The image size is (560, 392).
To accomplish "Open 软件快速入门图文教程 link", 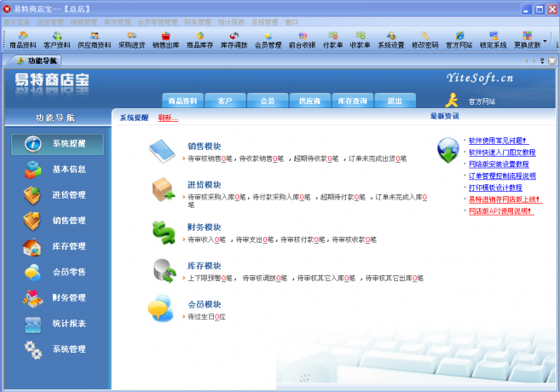I will tap(502, 153).
